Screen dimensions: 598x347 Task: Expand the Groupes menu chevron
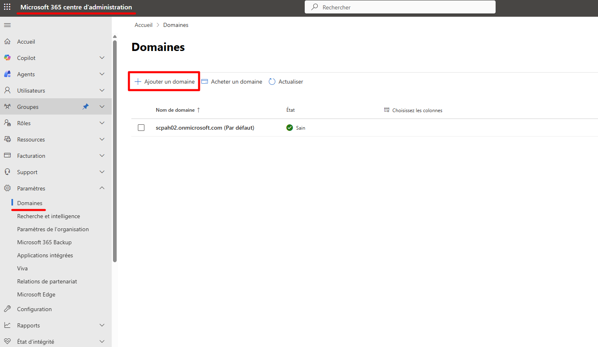pos(102,107)
